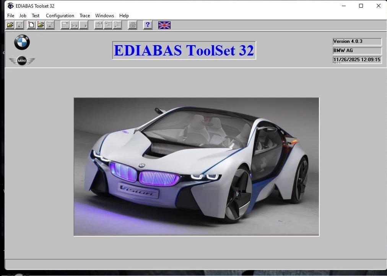387x276 pixels.
Task: Switch language using the British flag icon
Action: [164, 25]
